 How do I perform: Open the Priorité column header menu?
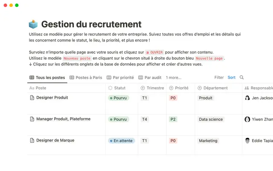(181, 88)
